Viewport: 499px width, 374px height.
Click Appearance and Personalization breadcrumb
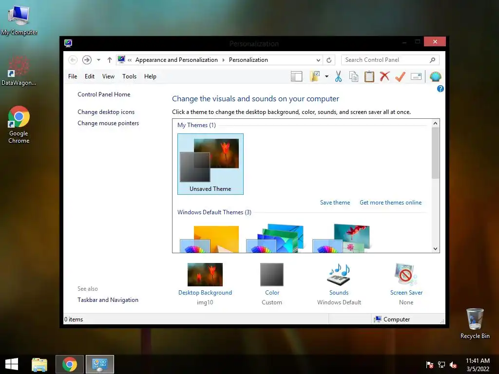click(x=176, y=60)
